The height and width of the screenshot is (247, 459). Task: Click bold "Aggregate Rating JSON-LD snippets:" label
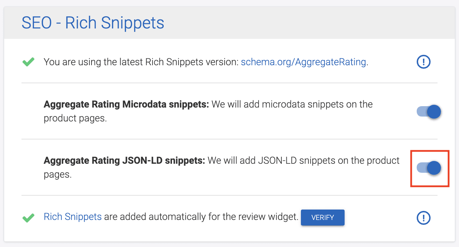tap(124, 161)
